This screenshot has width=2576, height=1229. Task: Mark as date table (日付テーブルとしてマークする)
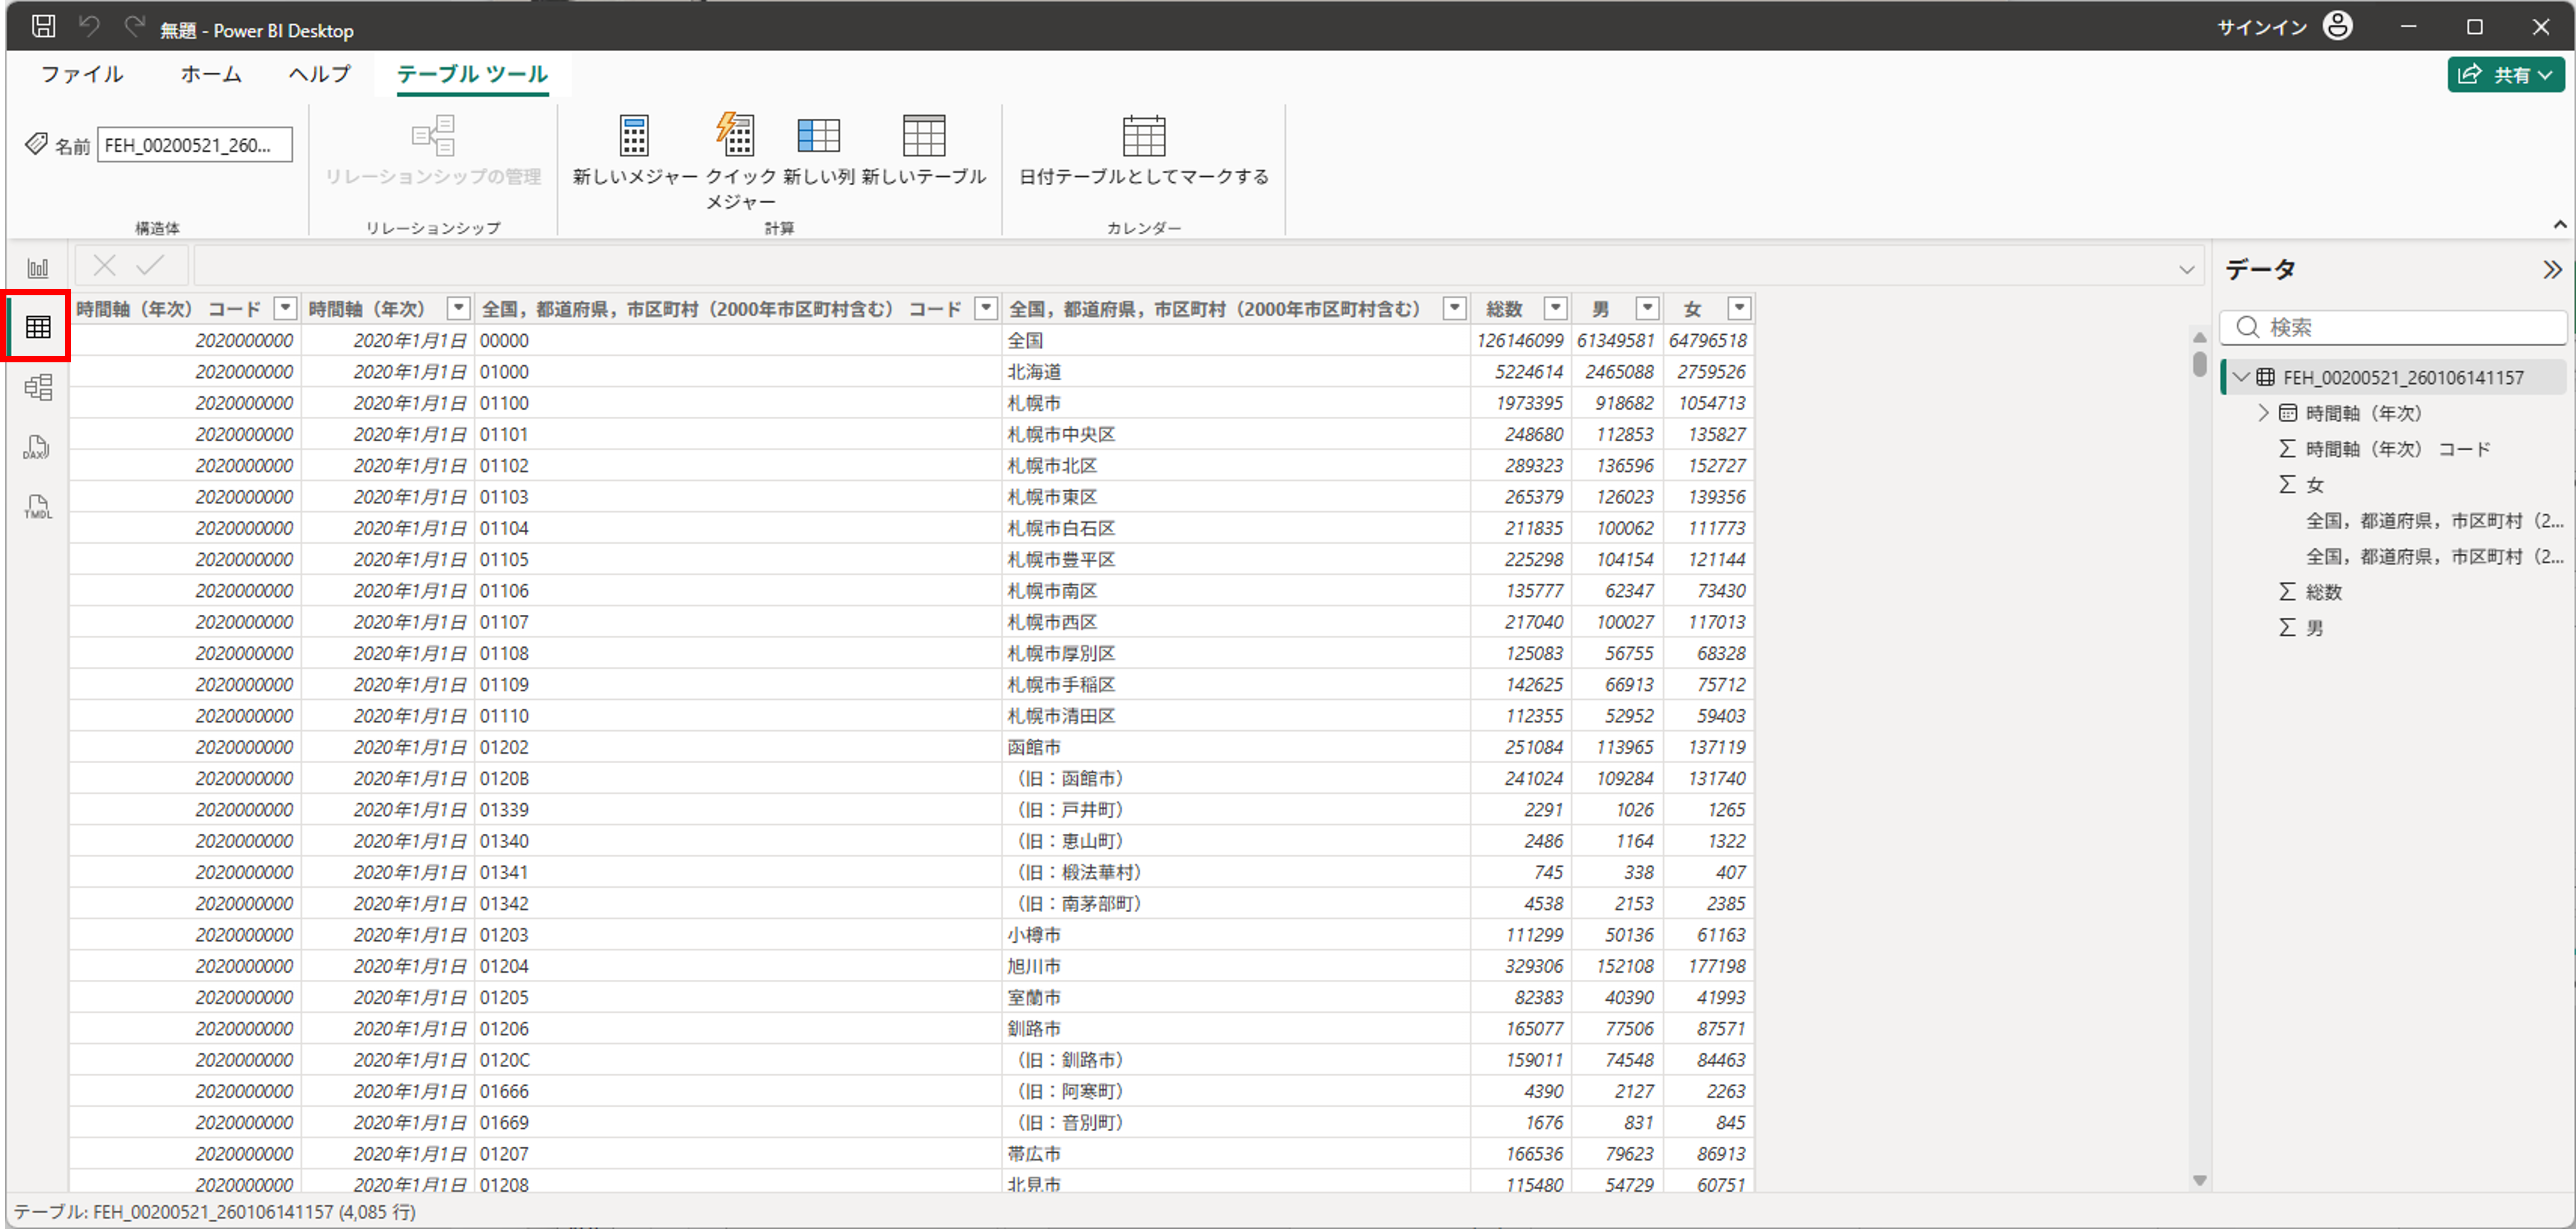click(1143, 136)
